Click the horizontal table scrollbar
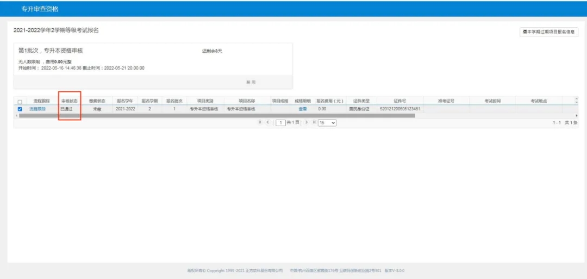Screen dimensions: 587x279 [x=217, y=116]
